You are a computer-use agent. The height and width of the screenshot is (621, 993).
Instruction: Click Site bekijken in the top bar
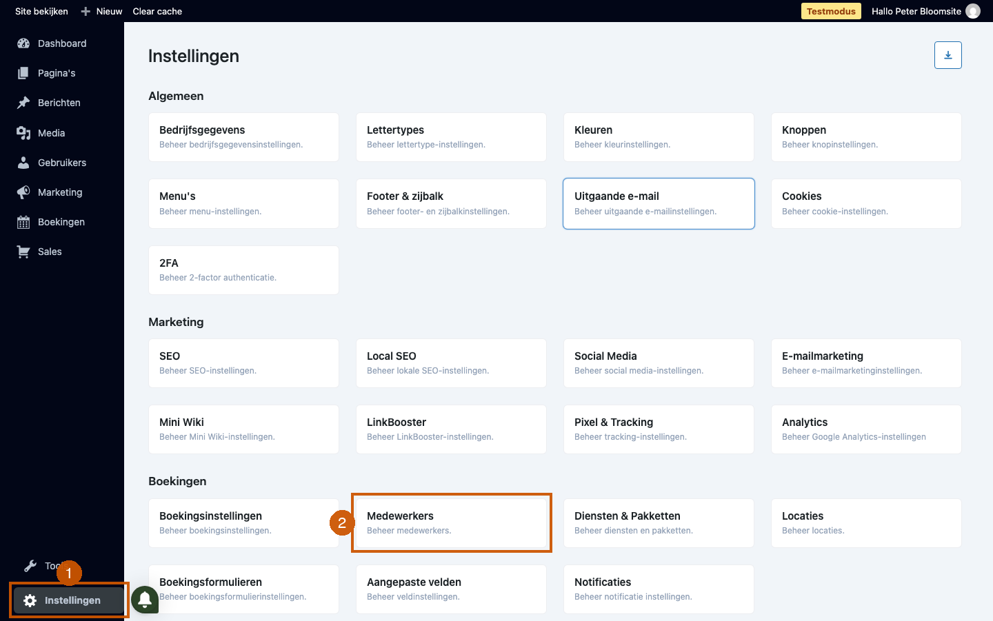tap(41, 11)
